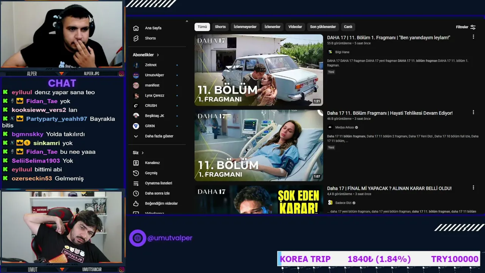Select the Canlı filter chip

tap(348, 27)
